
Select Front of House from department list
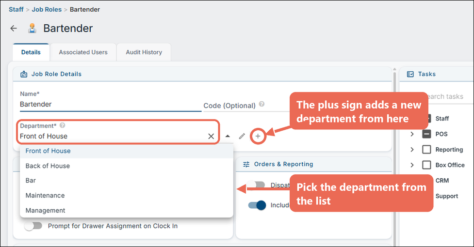[x=126, y=151]
